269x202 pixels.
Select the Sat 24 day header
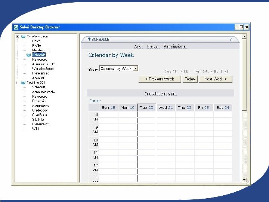pyautogui.click(x=223, y=107)
